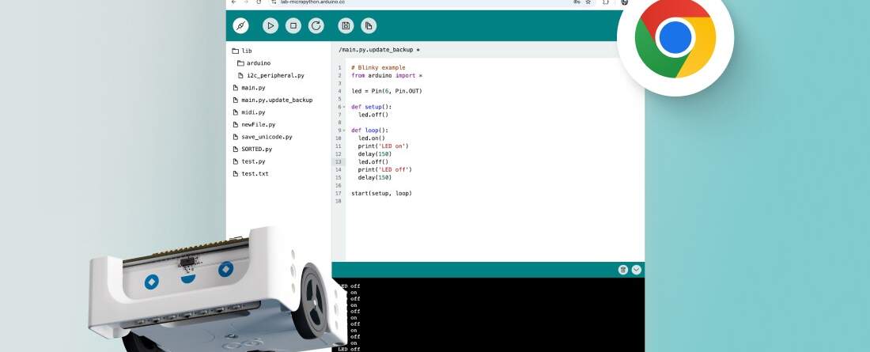Viewport: 870px width, 352px height.
Task: Open i2c_peripheral.py file
Action: click(274, 75)
